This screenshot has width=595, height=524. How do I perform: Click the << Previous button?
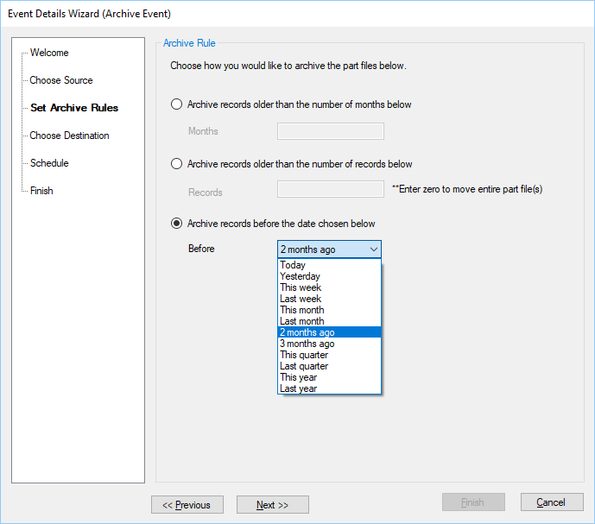[x=187, y=505]
